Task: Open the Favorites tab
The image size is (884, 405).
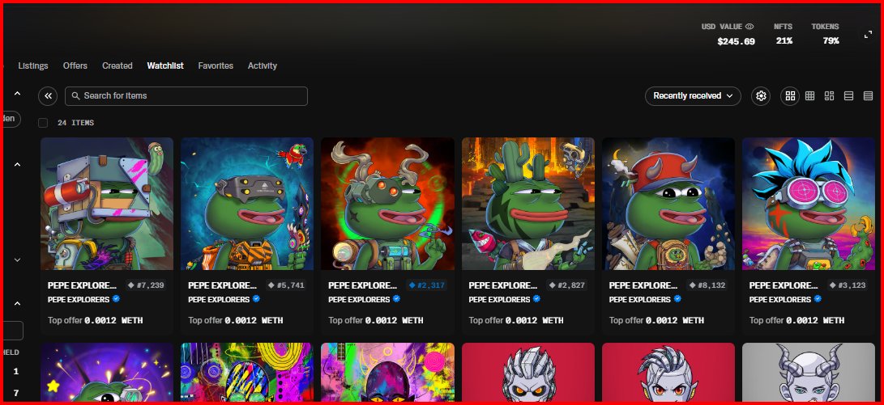Action: (x=216, y=65)
